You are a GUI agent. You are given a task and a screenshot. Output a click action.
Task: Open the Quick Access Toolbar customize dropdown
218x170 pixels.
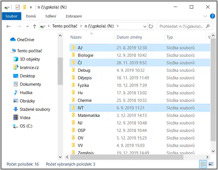point(31,7)
